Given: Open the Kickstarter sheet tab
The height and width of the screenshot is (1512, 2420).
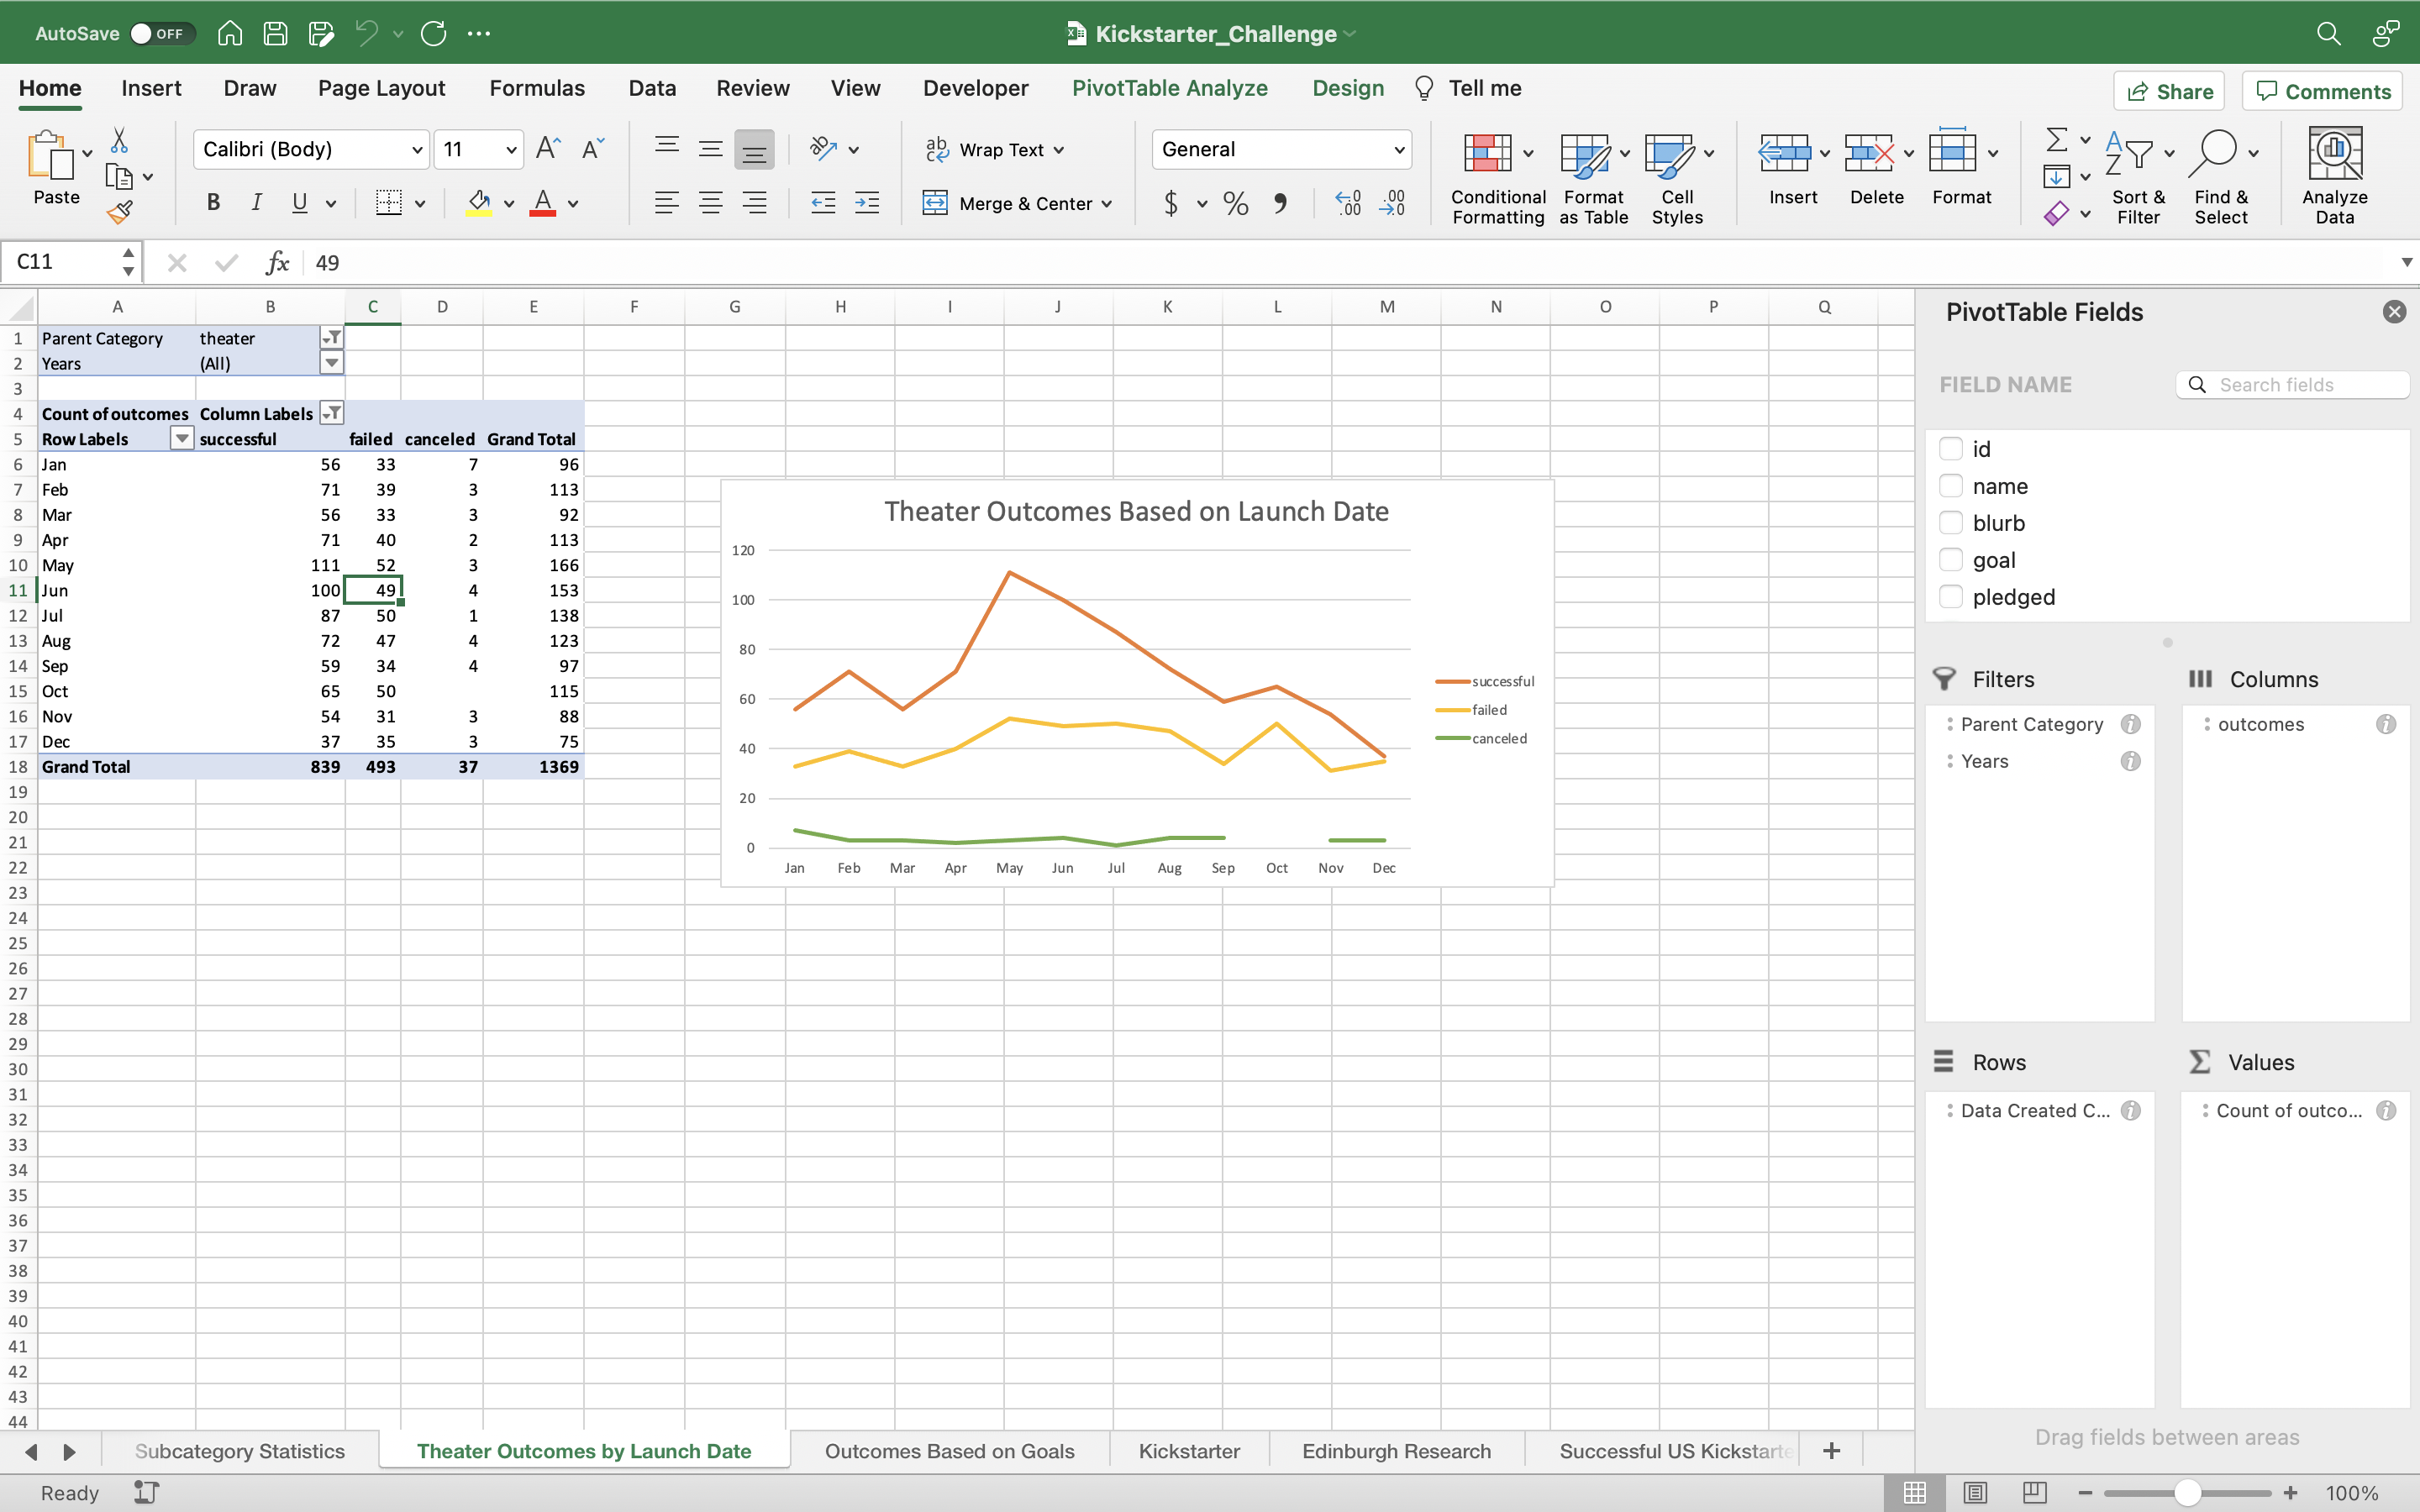Looking at the screenshot, I should (x=1188, y=1450).
